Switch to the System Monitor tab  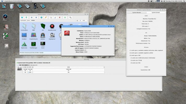tap(136, 12)
